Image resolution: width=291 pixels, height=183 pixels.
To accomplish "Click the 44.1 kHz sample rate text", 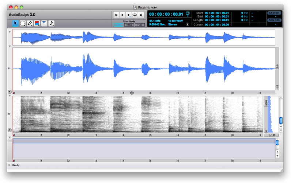I will coord(155,21).
